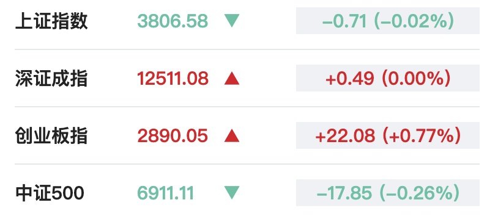Select the 6911.11 price value
The height and width of the screenshot is (222, 498).
coord(165,193)
